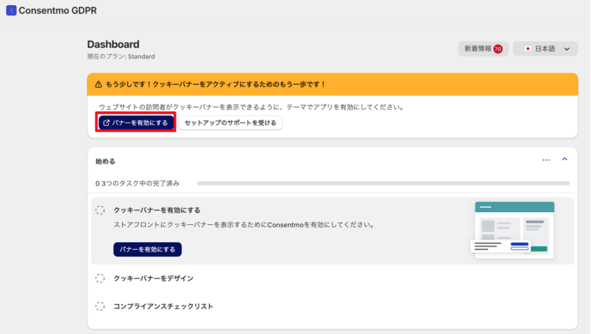Click the 新着情報 button
Image resolution: width=591 pixels, height=334 pixels.
(x=483, y=49)
